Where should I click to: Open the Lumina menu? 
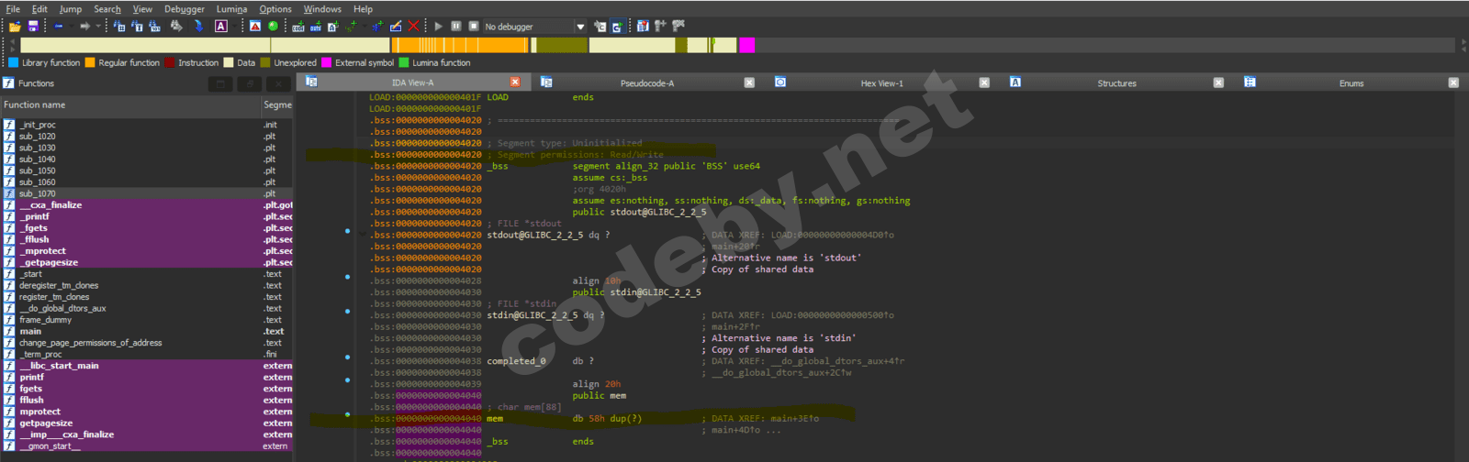click(x=231, y=9)
